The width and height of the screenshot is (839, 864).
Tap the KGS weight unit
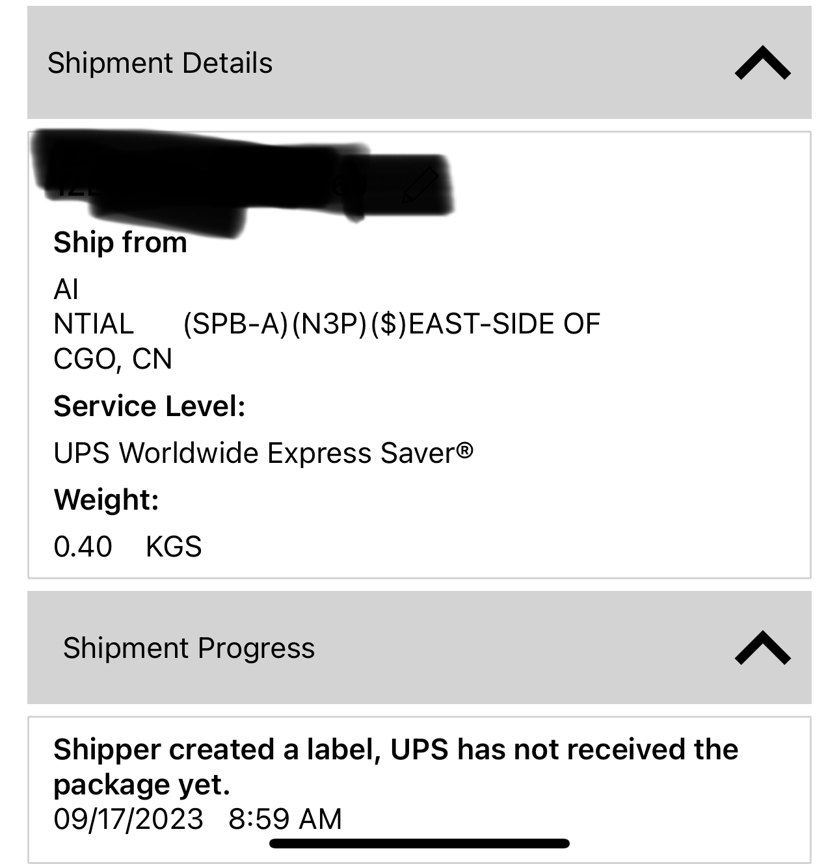[174, 547]
